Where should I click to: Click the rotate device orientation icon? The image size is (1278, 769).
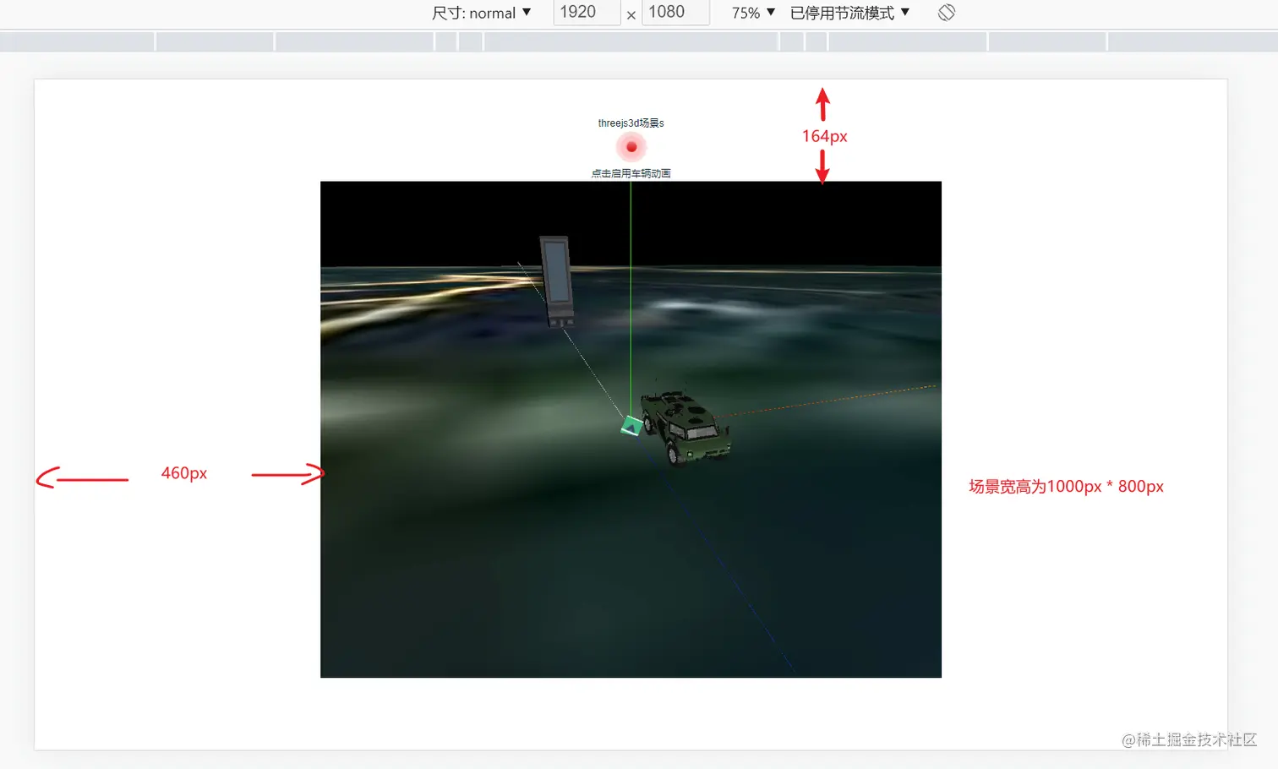click(x=947, y=13)
